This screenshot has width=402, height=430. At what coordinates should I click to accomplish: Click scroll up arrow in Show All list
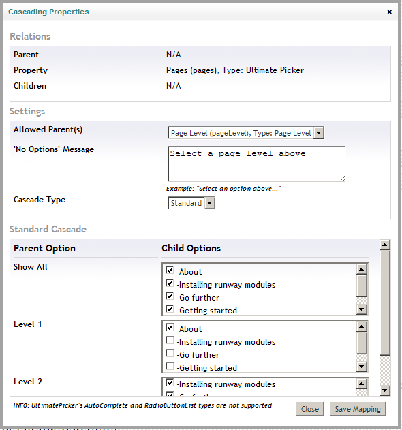click(x=361, y=270)
